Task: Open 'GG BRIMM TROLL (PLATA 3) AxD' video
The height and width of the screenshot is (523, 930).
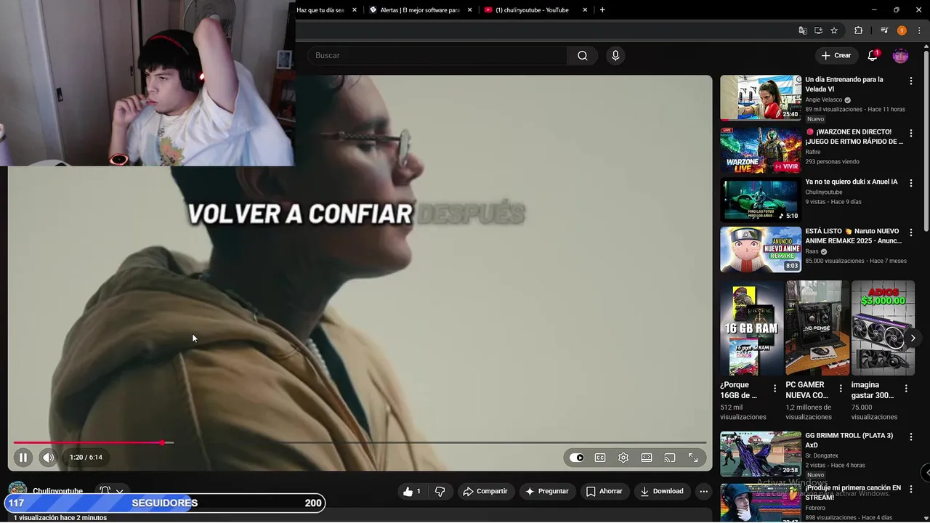Action: [761, 454]
